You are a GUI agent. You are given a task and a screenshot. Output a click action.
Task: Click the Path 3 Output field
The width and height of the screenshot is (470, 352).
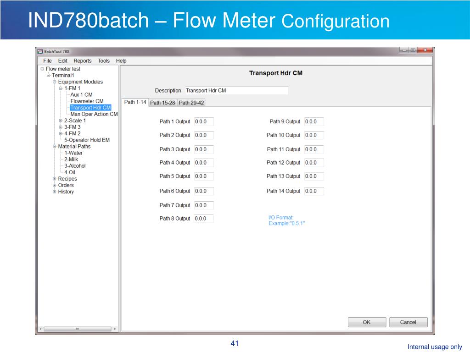tap(204, 149)
